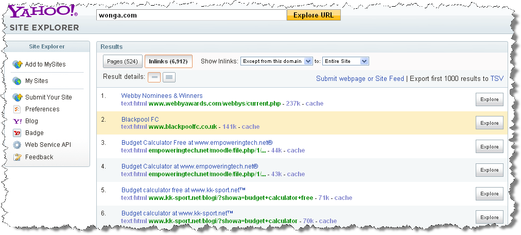This screenshot has width=521, height=235.
Task: Open 'Budget calculator at www.kk-sport.net' result
Action: (177, 213)
